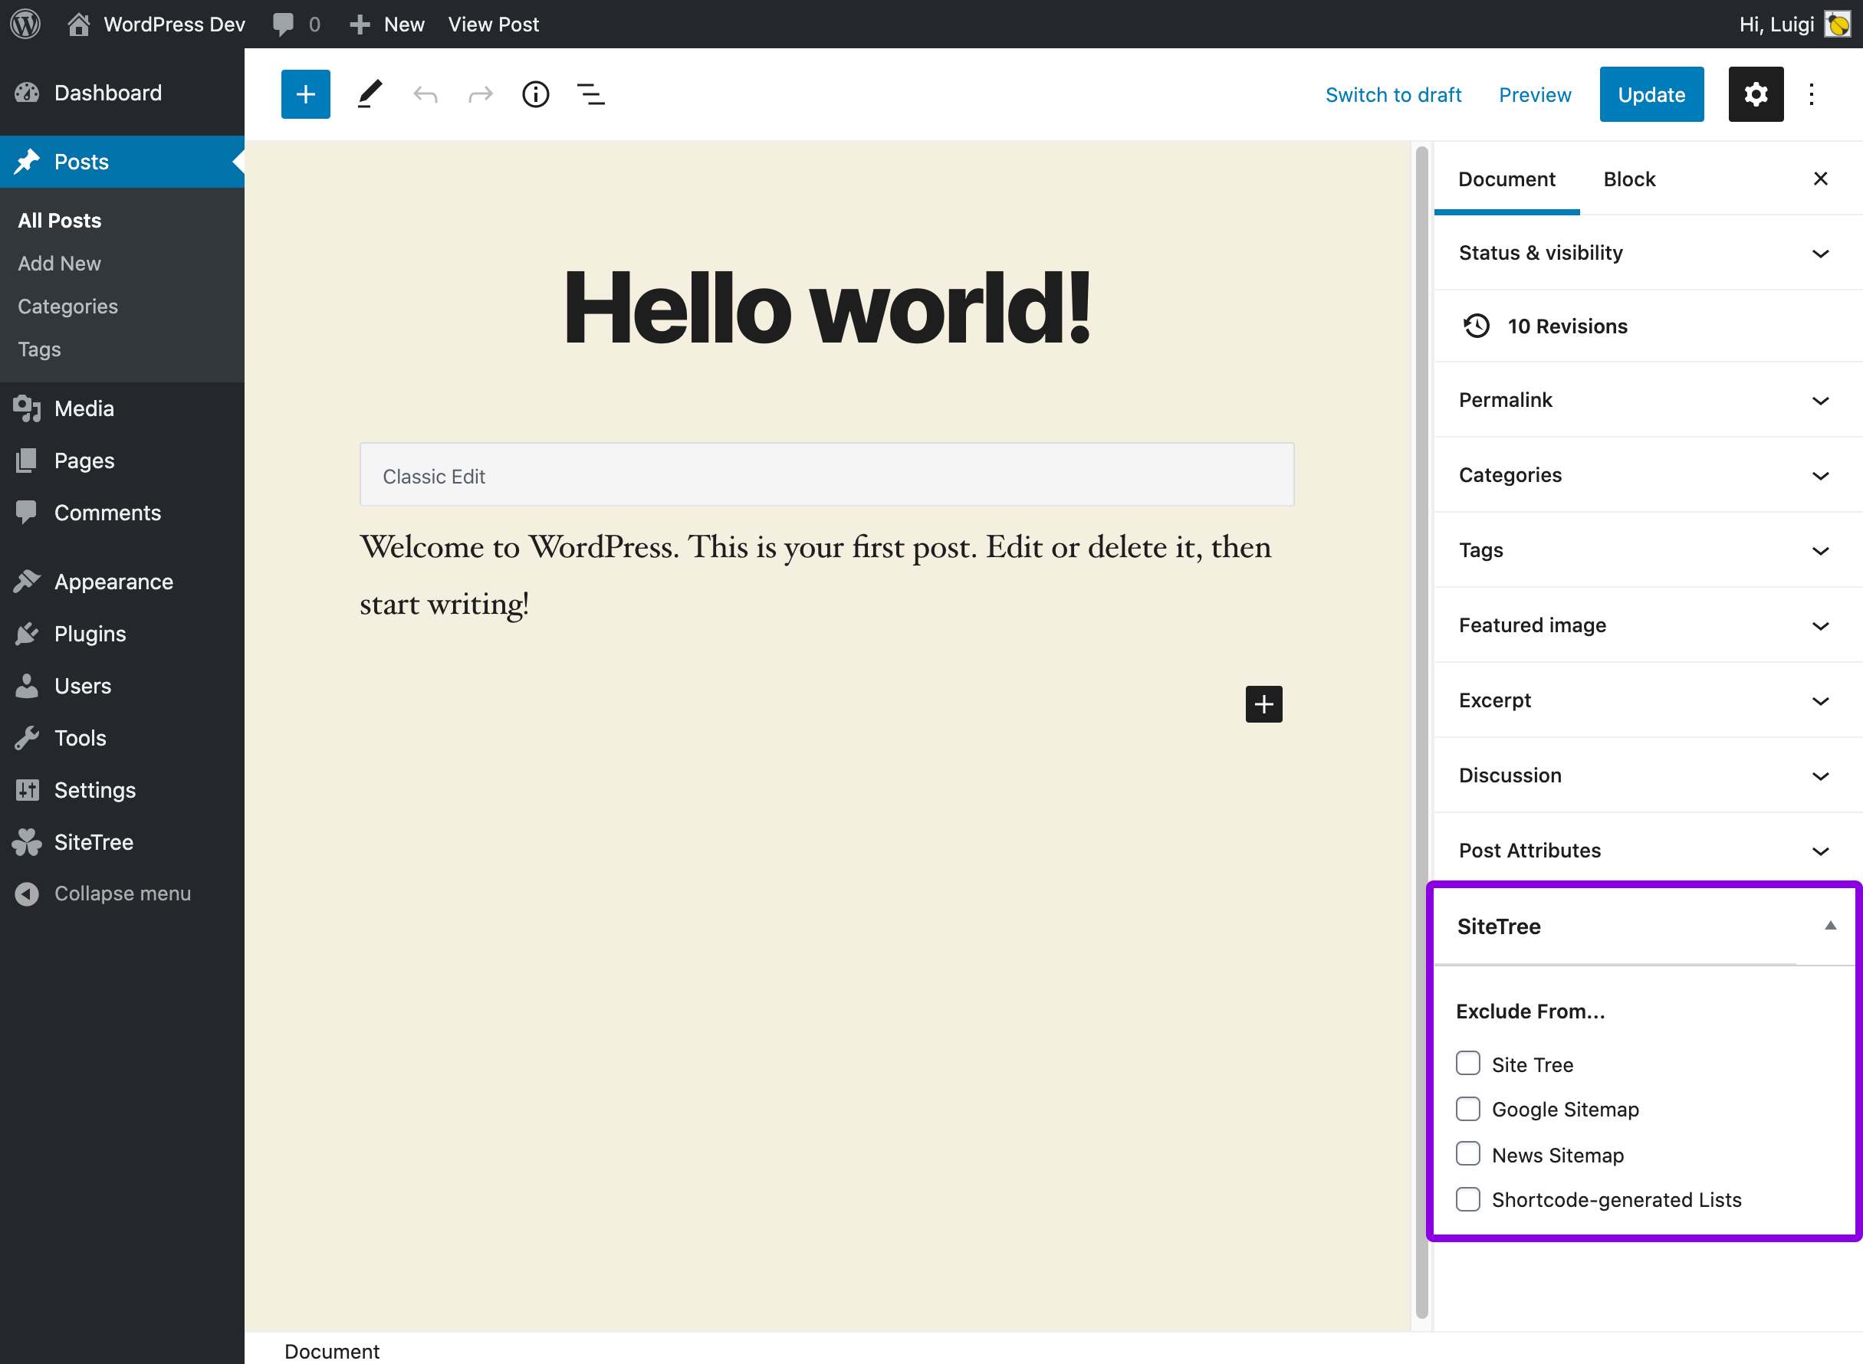Image resolution: width=1863 pixels, height=1364 pixels.
Task: Select the pencil Tools icon
Action: 370,94
